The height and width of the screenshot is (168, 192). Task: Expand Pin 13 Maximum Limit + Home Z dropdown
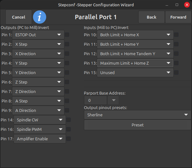pyautogui.click(x=135, y=63)
